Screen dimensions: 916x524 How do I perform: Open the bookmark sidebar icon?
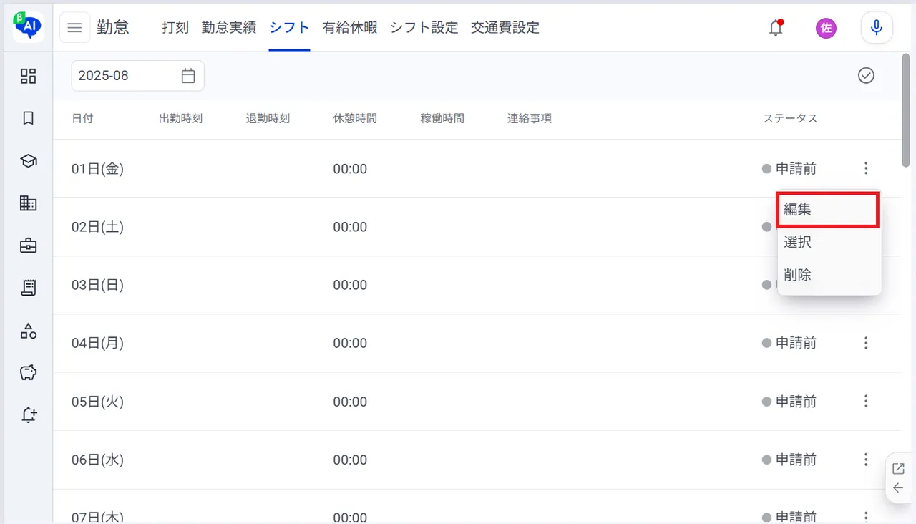coord(28,118)
